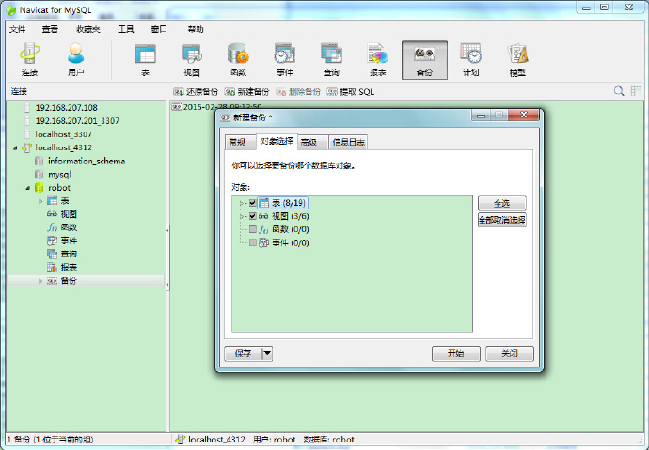Select connection 192.168.207.201_3307
This screenshot has width=649, height=450.
[77, 121]
